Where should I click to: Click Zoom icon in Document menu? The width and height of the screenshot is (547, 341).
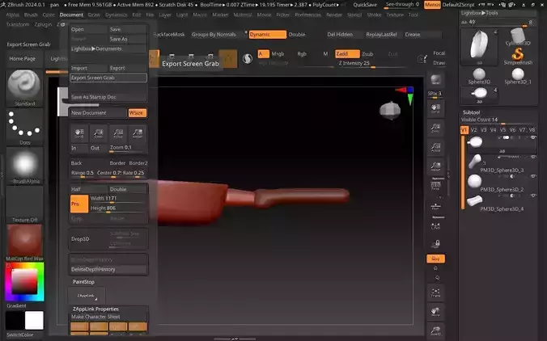point(99,133)
